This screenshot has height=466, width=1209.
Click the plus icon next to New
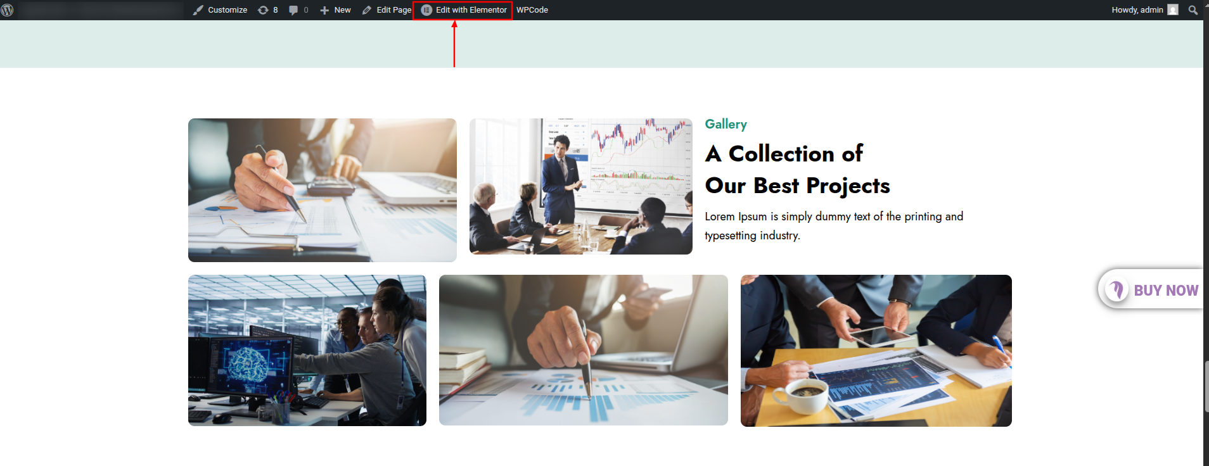click(324, 10)
